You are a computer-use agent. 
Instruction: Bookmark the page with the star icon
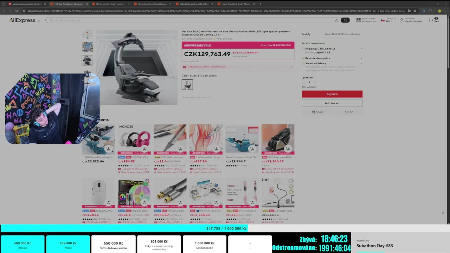click(415, 11)
